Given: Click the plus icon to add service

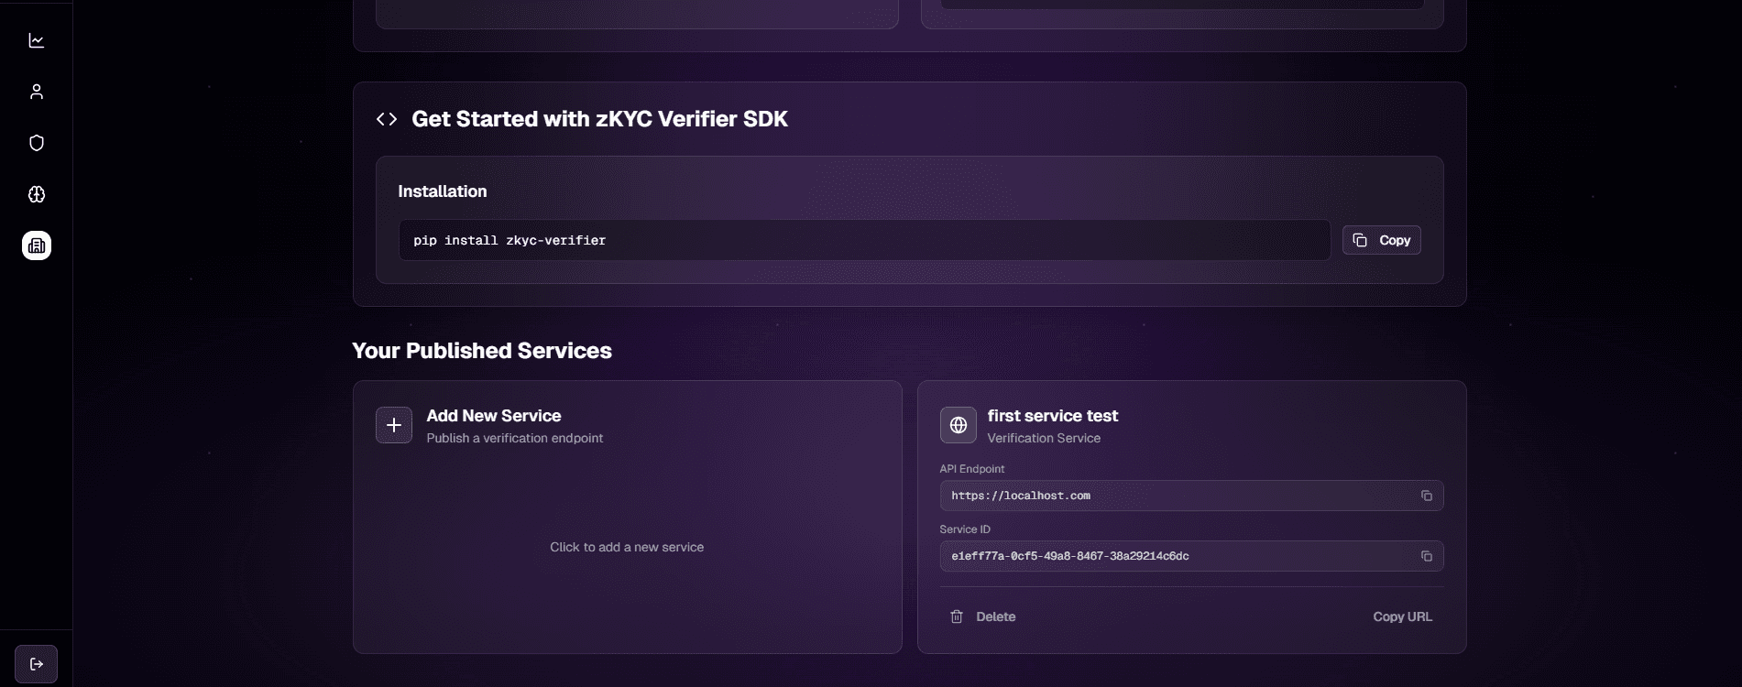Looking at the screenshot, I should pyautogui.click(x=394, y=425).
